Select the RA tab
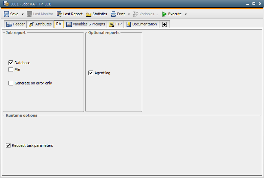 point(59,24)
